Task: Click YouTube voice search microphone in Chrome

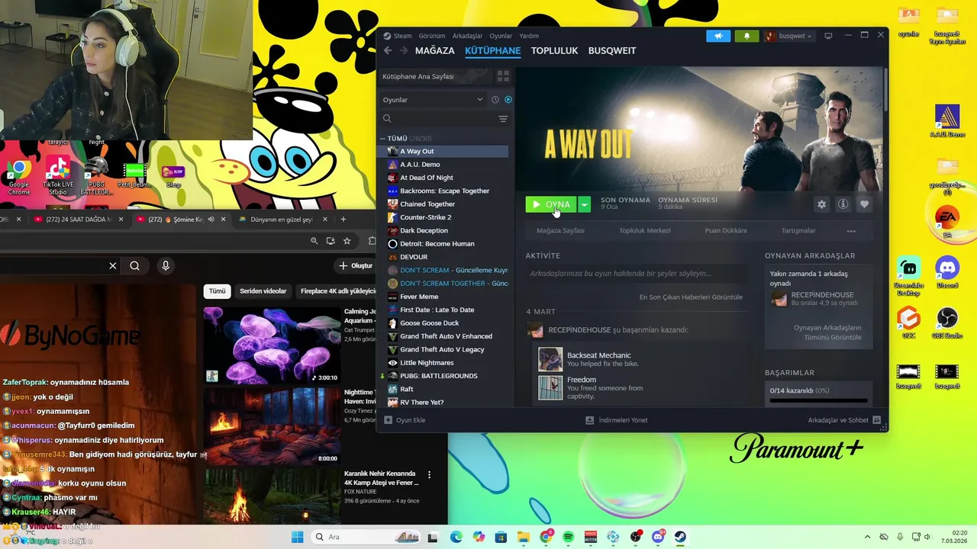Action: point(166,265)
